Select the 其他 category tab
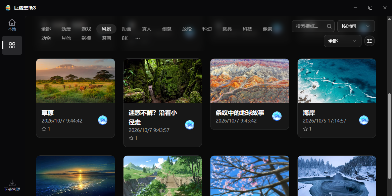This screenshot has width=392, height=196. click(x=66, y=39)
